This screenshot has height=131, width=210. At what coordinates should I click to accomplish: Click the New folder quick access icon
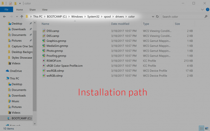point(15,4)
